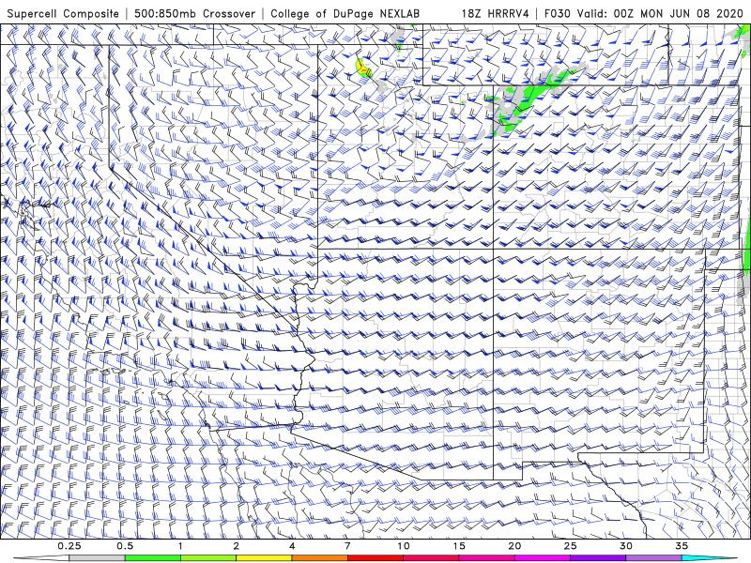
Task: Click the red legend swatch between 7 and 10
Action: pyautogui.click(x=375, y=558)
